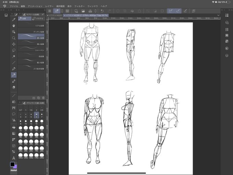The width and height of the screenshot is (233, 175).
Task: Open the ファイル menu
Action: point(14,6)
